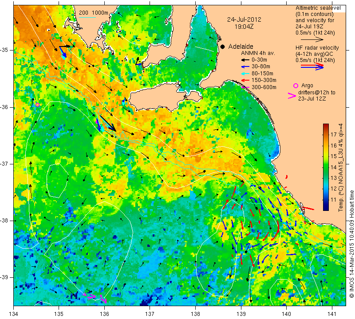Click the longitude 134 axis label
Viewport: 355px width, 319px height.
point(14,314)
